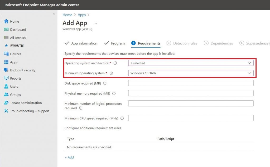Click the Troubleshooting + support wrench icon
270x167 pixels.
[6, 111]
